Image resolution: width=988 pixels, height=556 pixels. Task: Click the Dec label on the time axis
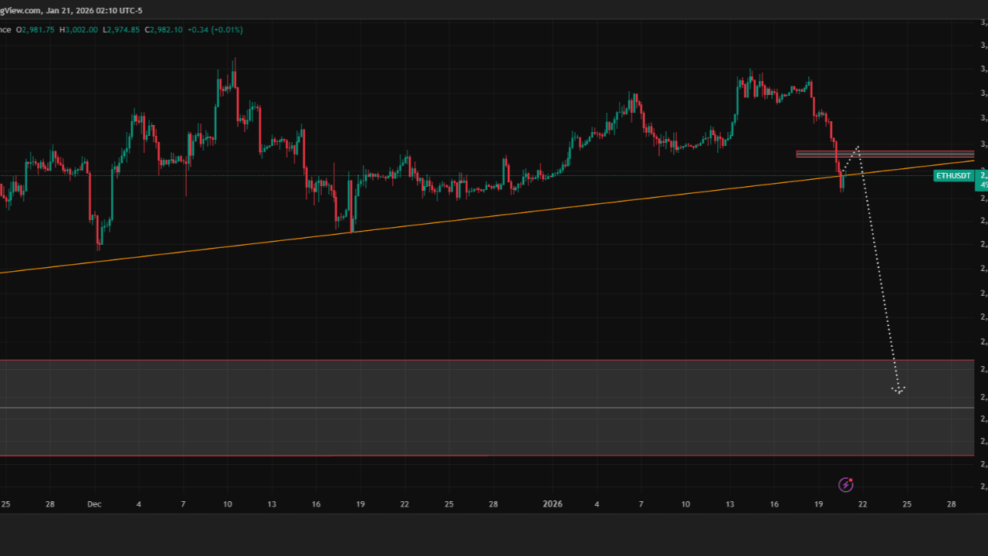pos(94,504)
